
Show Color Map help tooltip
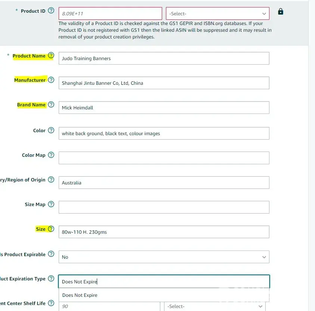51,155
